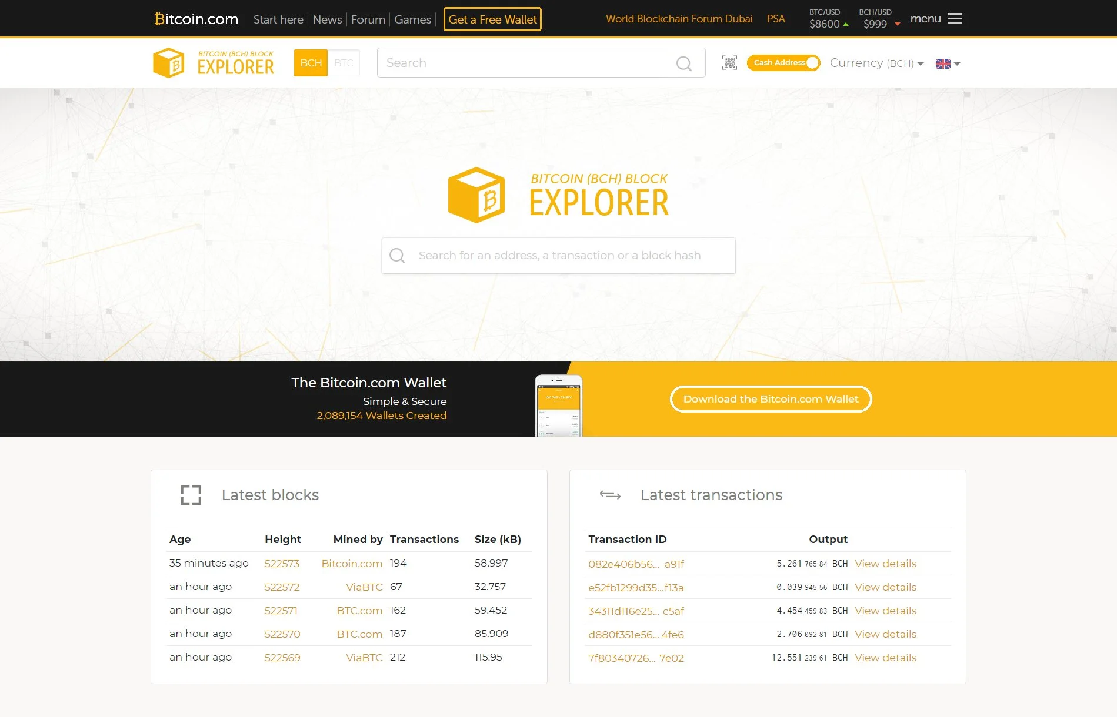This screenshot has width=1117, height=717.
Task: Open the Games menu item
Action: click(412, 19)
